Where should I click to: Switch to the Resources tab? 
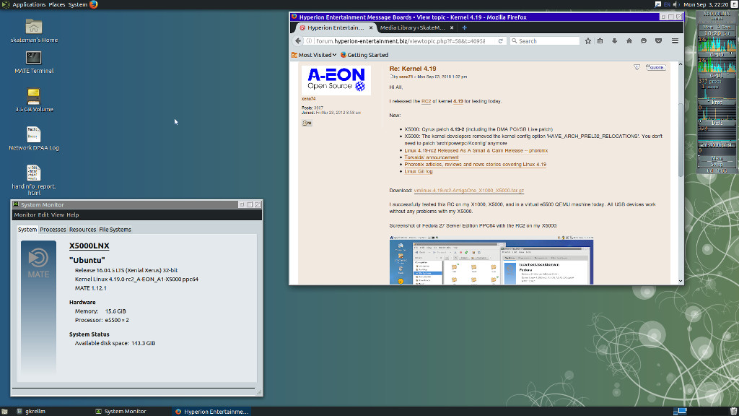click(x=82, y=230)
